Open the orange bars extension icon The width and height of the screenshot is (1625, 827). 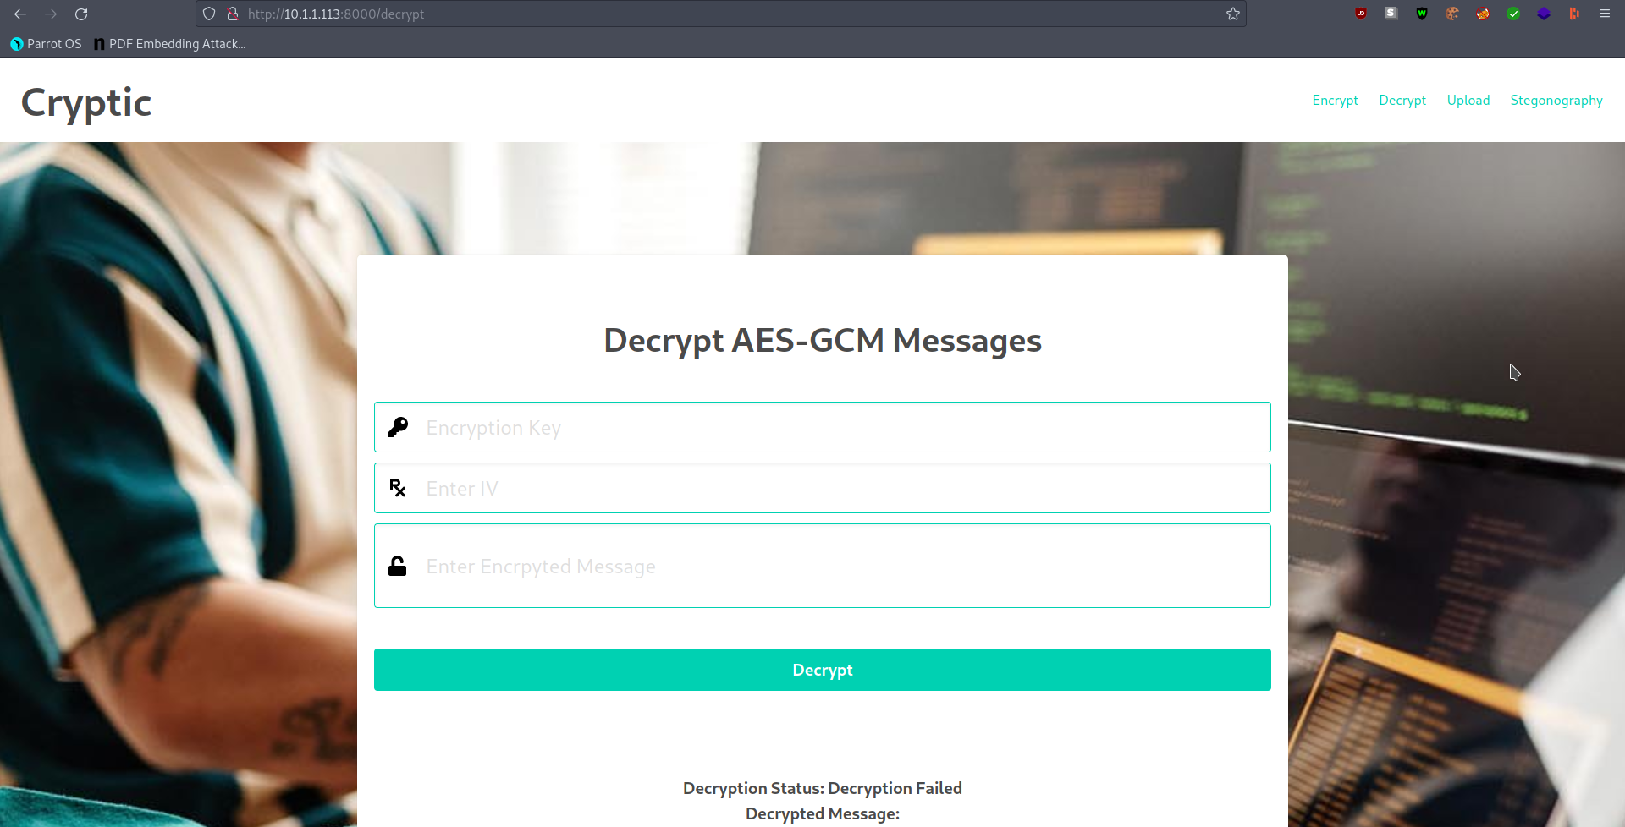click(1574, 14)
